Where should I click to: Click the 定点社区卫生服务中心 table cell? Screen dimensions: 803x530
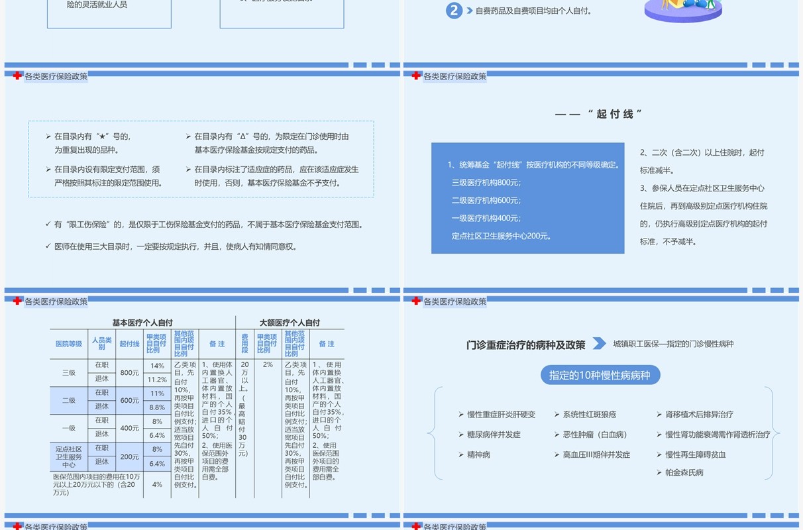(69, 456)
